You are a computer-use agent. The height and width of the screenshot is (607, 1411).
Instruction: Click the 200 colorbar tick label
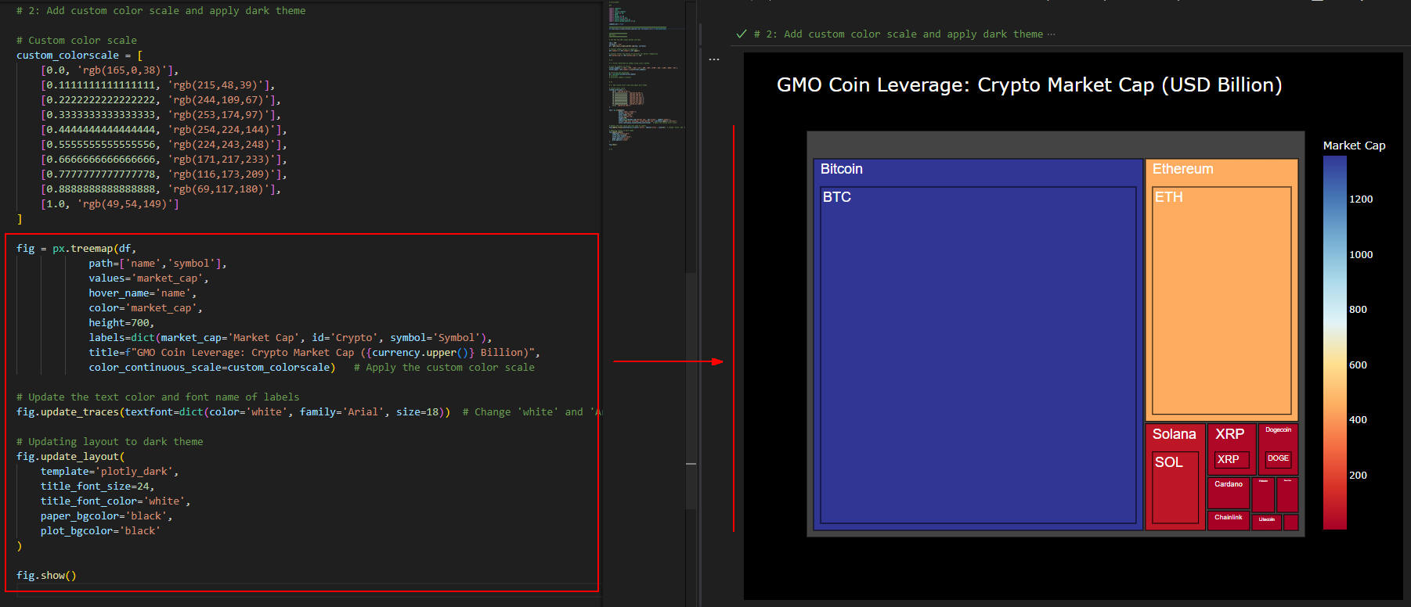click(x=1358, y=476)
